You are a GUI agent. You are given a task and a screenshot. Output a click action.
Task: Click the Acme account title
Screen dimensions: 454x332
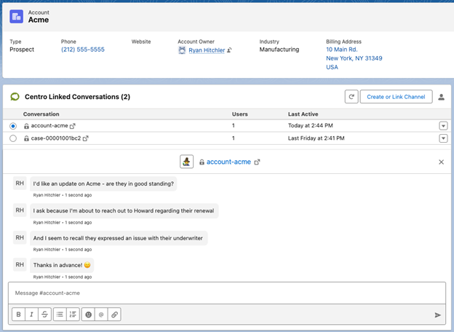[39, 20]
